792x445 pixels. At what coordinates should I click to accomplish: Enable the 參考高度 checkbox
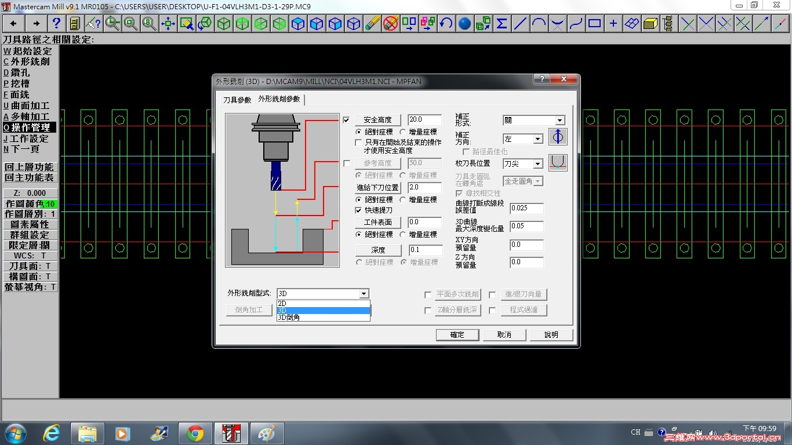347,163
